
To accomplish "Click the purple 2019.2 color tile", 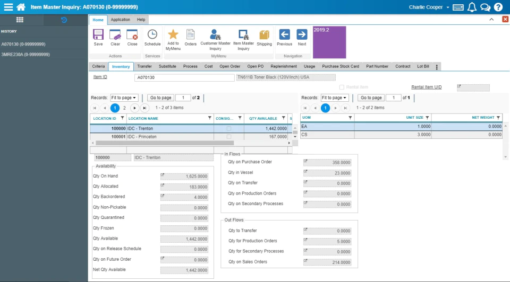I will coord(329,42).
